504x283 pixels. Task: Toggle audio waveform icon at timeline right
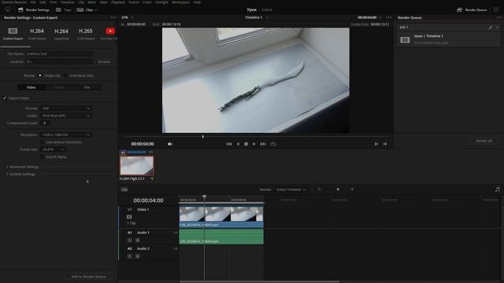click(497, 189)
